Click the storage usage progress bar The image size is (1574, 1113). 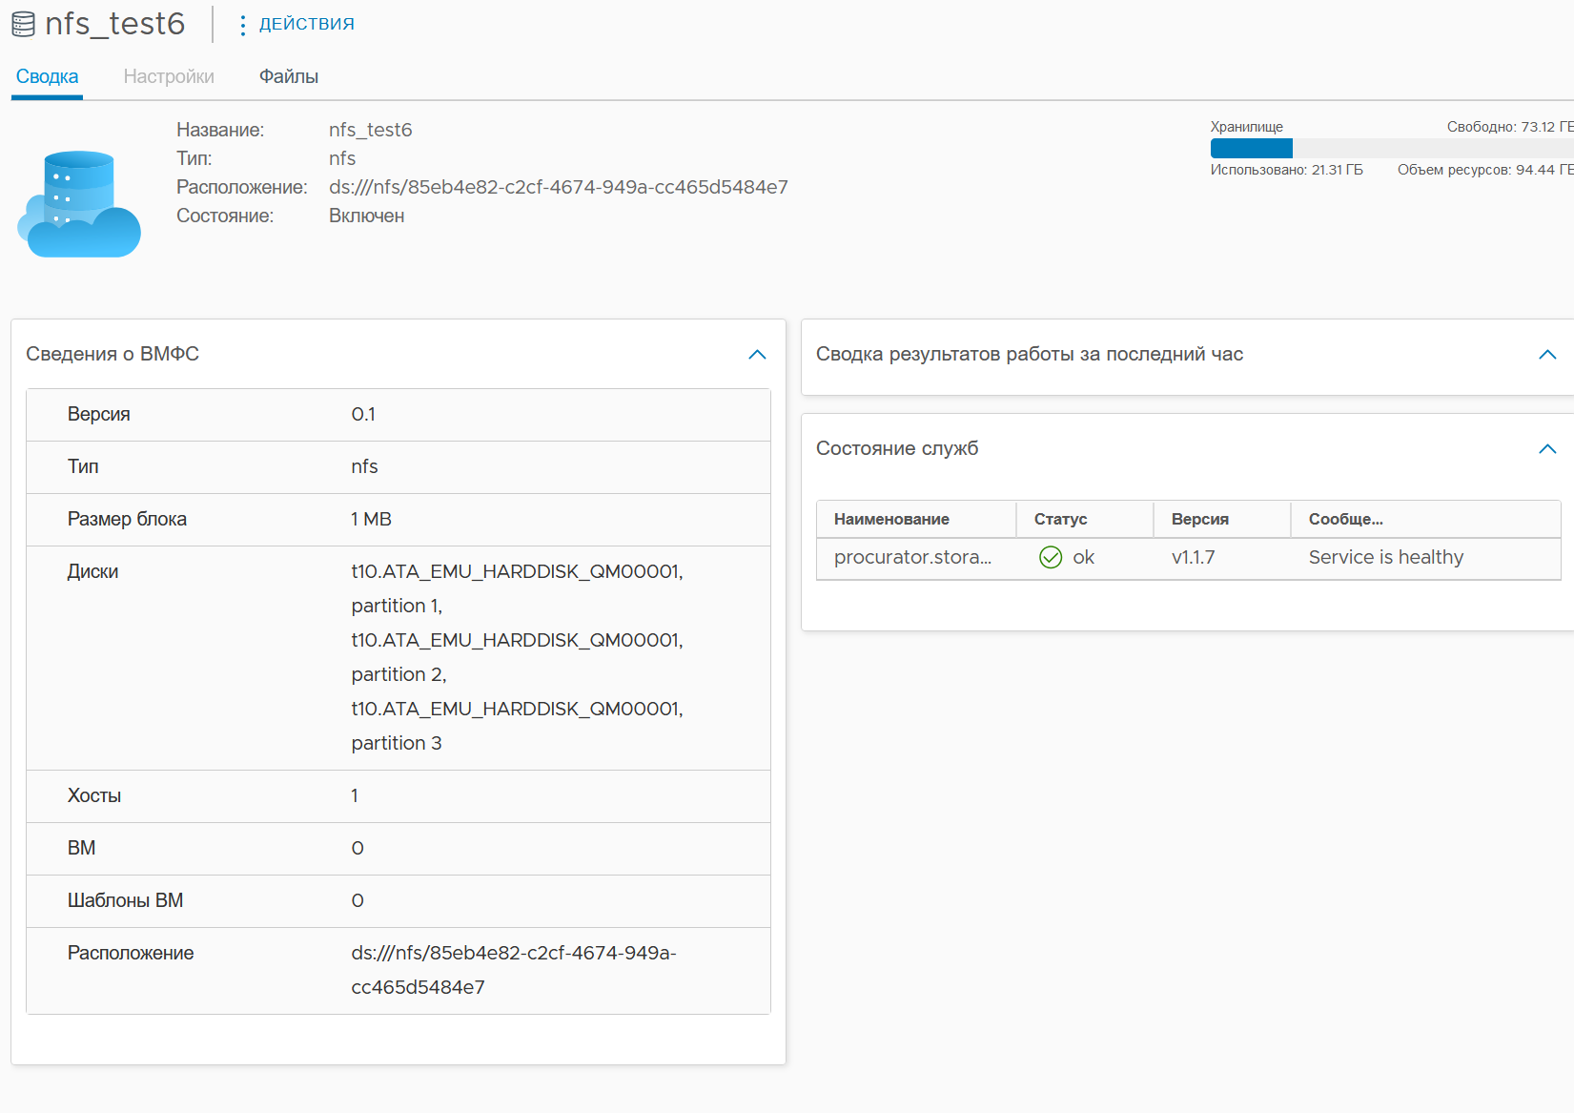(1392, 148)
